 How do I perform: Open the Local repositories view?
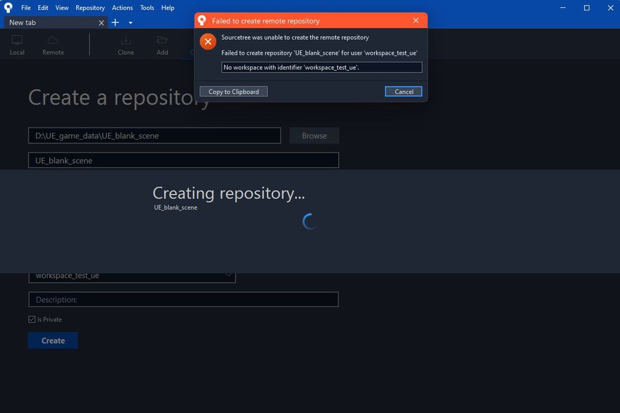[17, 45]
